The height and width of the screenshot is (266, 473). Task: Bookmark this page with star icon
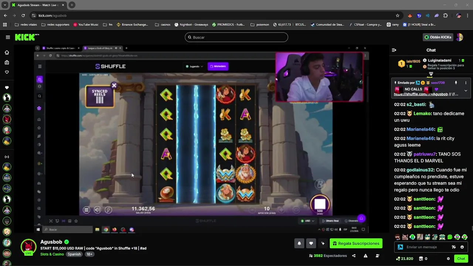click(398, 16)
